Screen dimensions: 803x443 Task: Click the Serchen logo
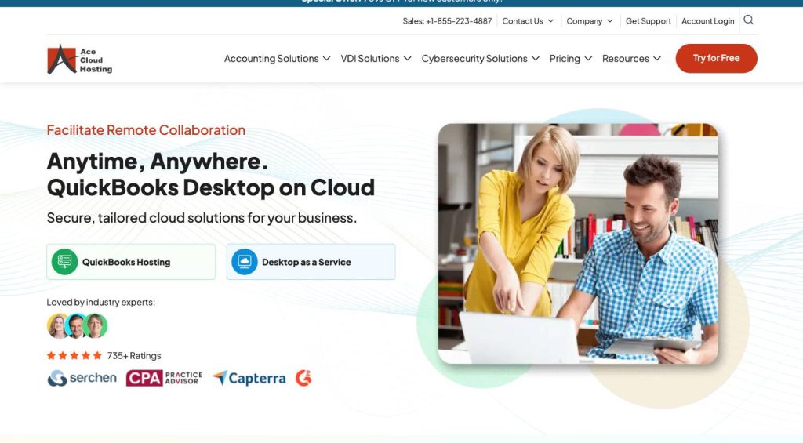82,378
